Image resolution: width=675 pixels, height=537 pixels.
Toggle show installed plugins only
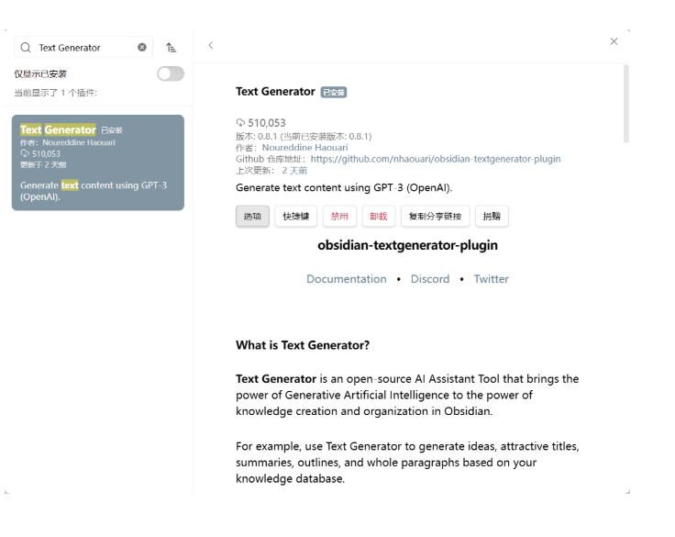(x=171, y=73)
